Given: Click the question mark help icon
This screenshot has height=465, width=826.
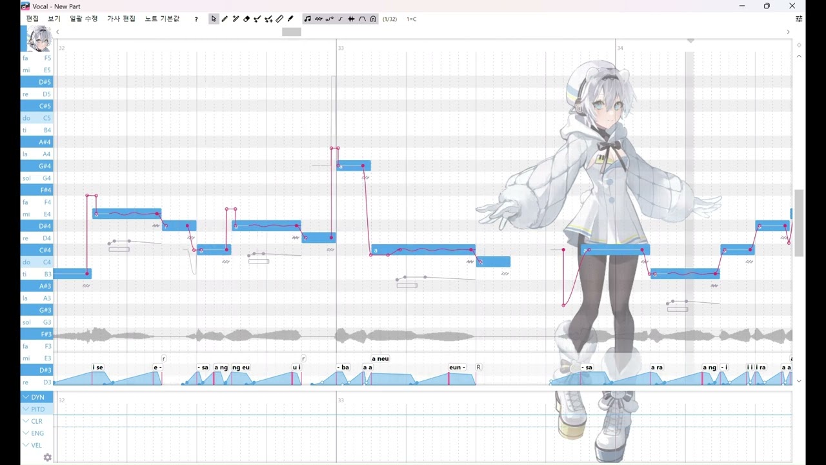Looking at the screenshot, I should click(196, 19).
